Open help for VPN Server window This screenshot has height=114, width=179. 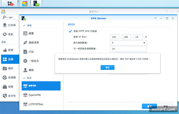pos(155,18)
